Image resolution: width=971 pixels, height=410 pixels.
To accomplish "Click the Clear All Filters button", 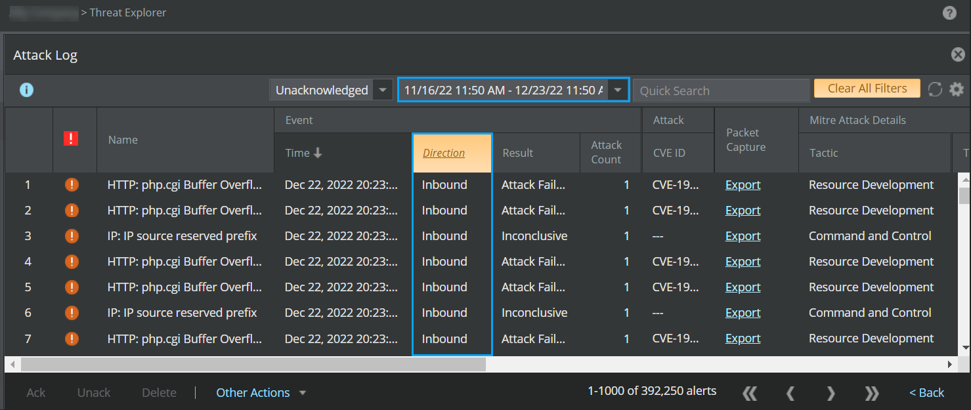I will click(867, 89).
